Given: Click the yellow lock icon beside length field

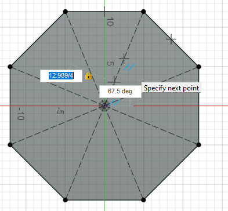Looking at the screenshot, I should [88, 76].
